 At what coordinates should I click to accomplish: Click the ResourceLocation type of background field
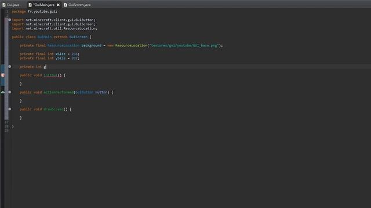pyautogui.click(x=63, y=45)
